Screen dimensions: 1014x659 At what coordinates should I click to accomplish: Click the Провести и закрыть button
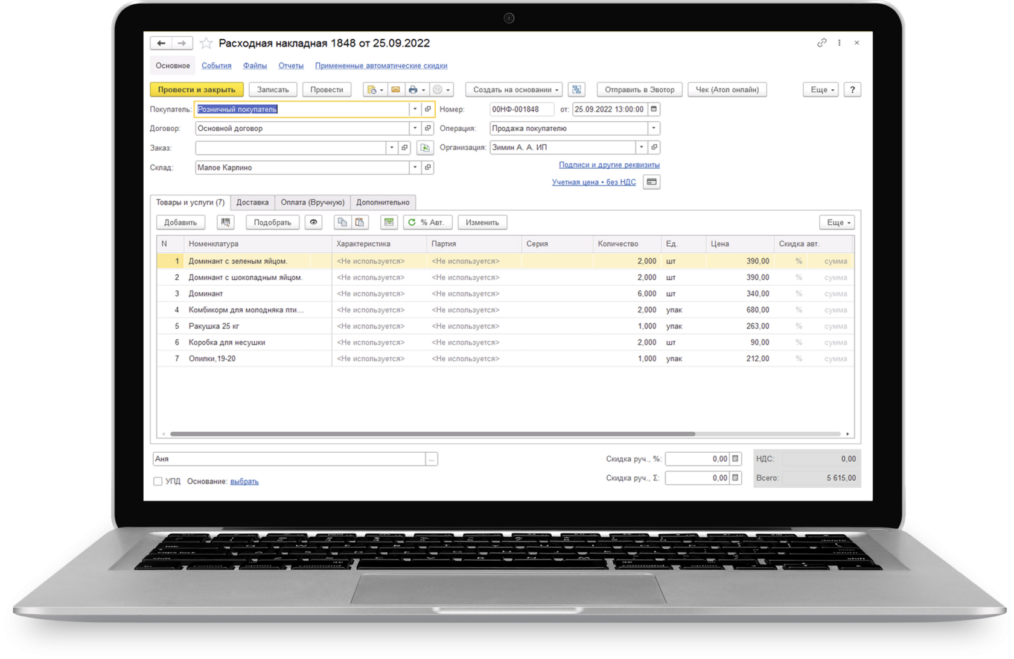[x=197, y=90]
